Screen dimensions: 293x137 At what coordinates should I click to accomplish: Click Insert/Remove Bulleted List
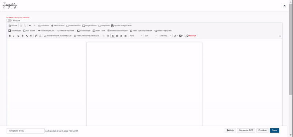[x=86, y=35]
